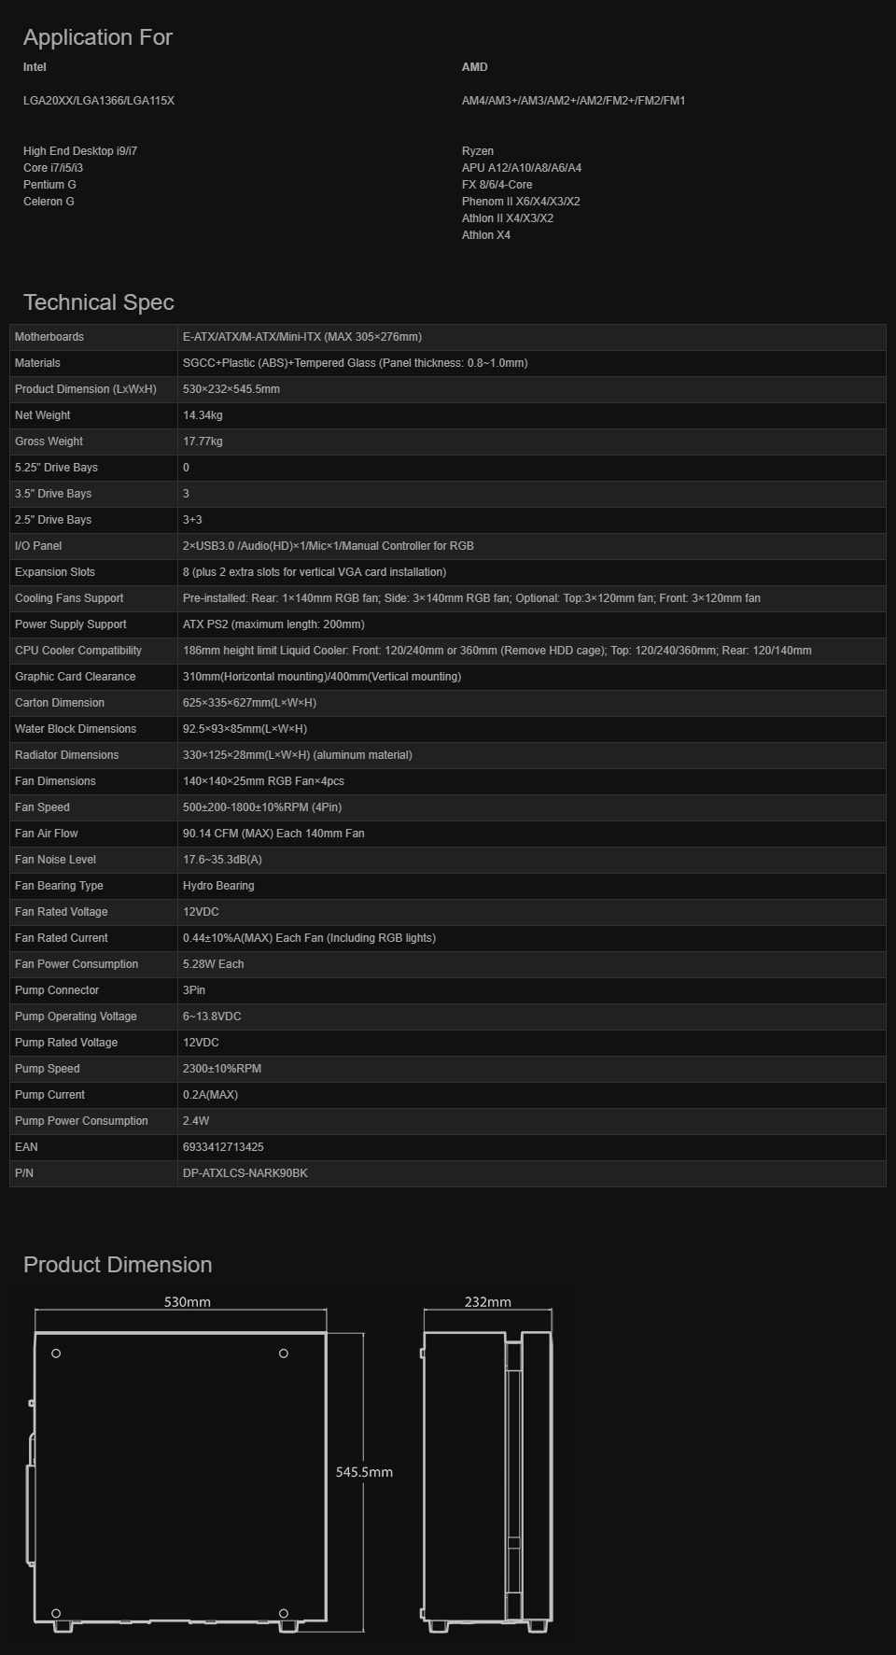
Task: Click the Motherboards row label
Action: point(49,337)
